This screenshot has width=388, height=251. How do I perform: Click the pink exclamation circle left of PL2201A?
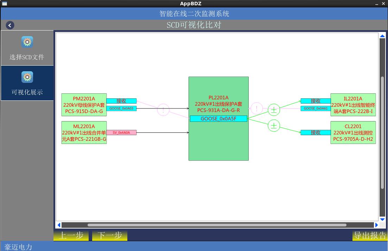163,110
